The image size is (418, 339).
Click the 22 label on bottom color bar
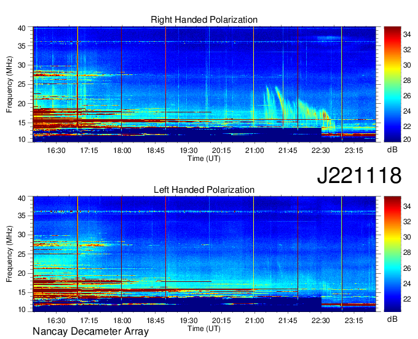click(407, 299)
